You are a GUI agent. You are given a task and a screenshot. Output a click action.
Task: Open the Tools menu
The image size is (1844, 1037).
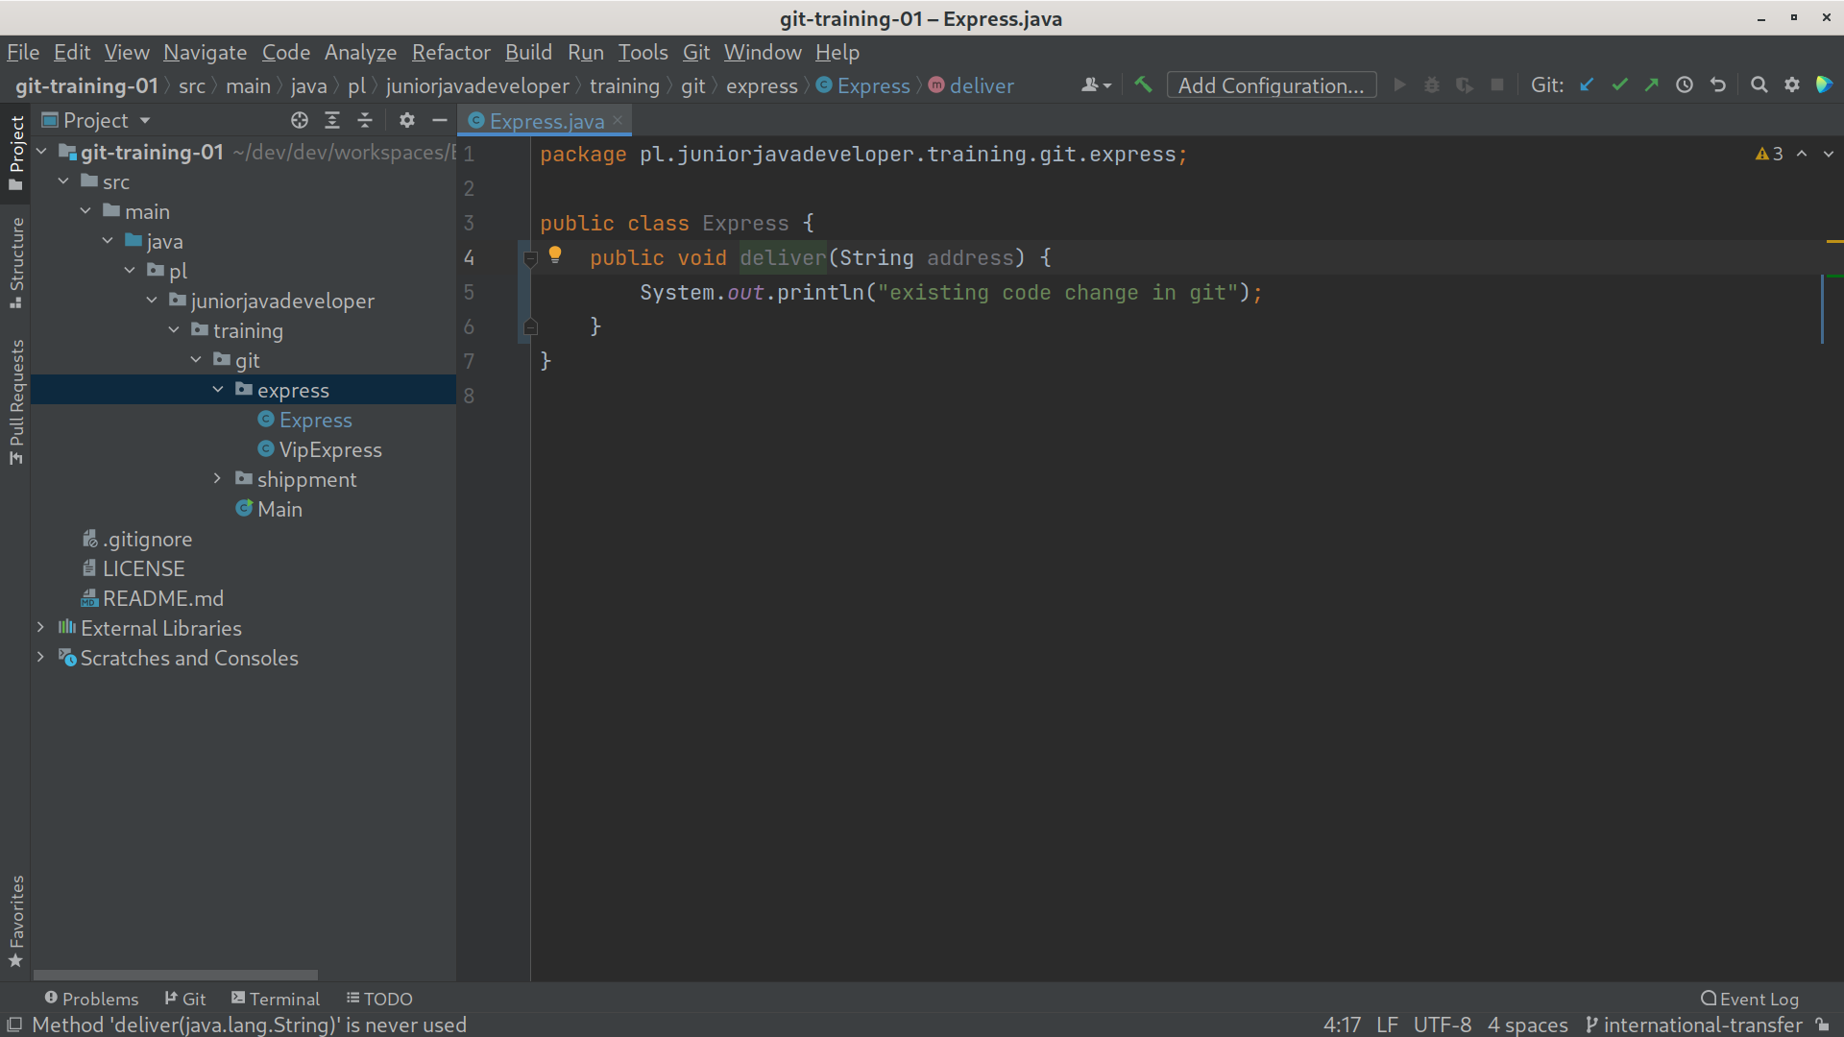(x=643, y=52)
